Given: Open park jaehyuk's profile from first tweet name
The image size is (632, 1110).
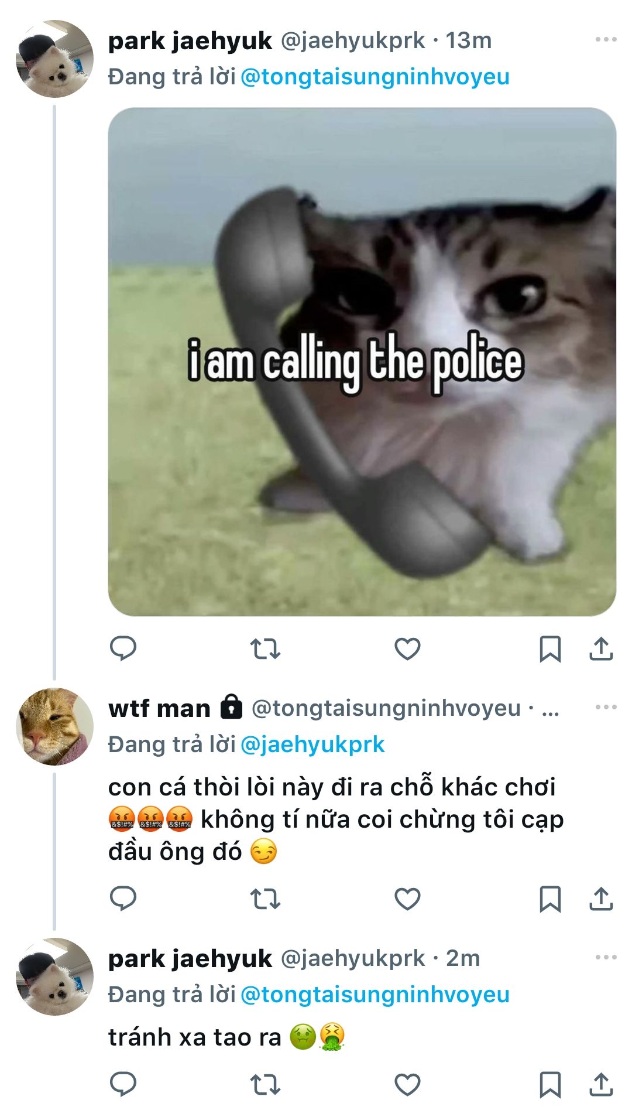Looking at the screenshot, I should pyautogui.click(x=190, y=41).
